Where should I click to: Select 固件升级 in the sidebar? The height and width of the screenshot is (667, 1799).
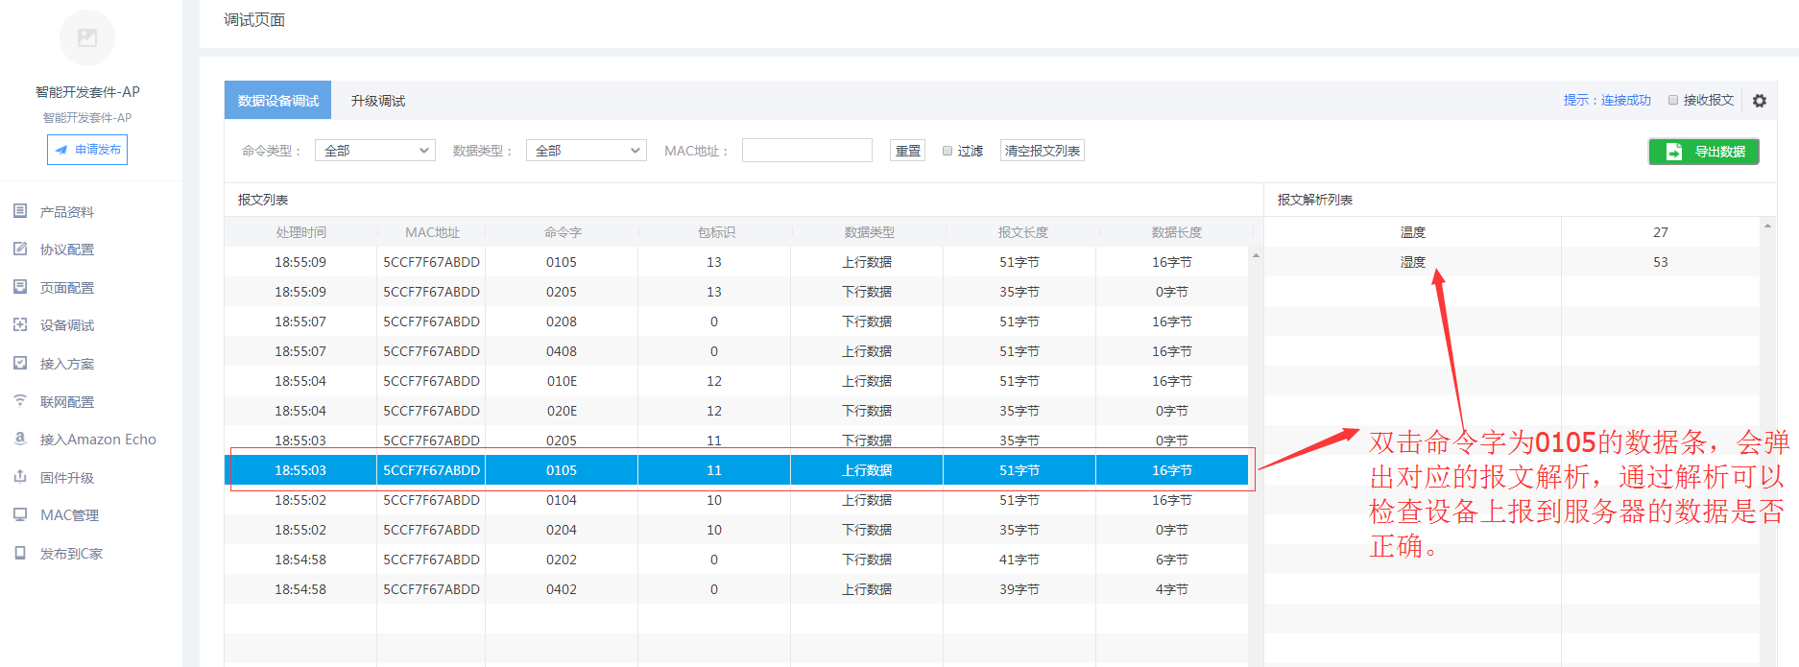[67, 478]
